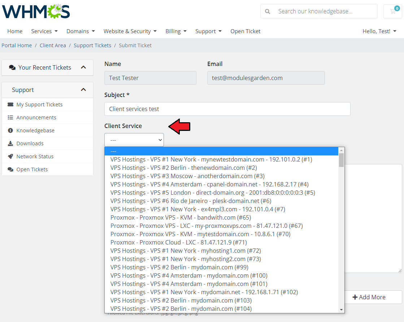Open Downloads sidebar link
Viewport: 404px width, 322px height.
click(x=47, y=144)
